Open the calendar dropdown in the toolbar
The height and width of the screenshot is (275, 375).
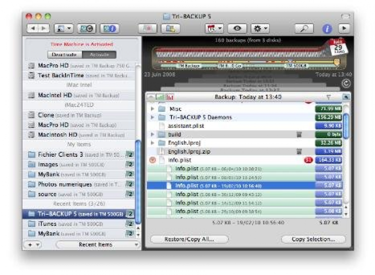(214, 29)
